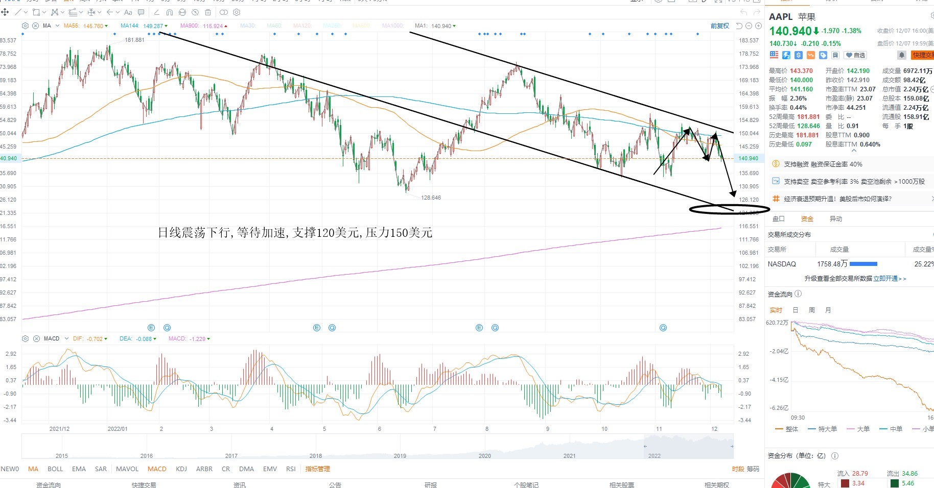Expand the MACD indicator dropdown arrow

tap(66, 338)
